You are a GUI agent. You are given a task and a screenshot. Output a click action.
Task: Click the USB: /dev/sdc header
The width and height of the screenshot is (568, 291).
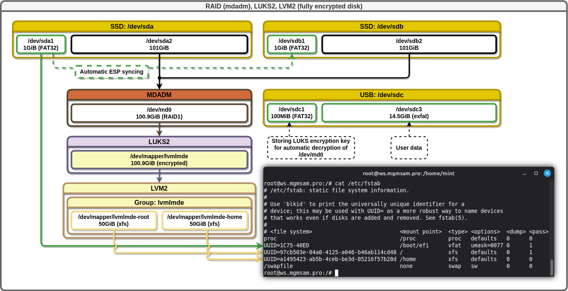[x=382, y=95]
